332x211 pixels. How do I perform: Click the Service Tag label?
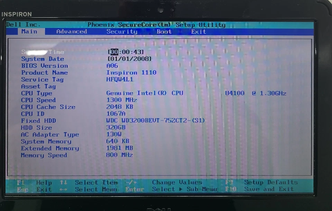(42, 80)
